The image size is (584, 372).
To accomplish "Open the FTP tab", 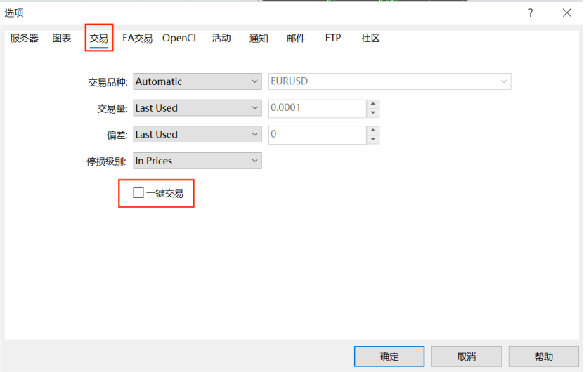I will (333, 39).
